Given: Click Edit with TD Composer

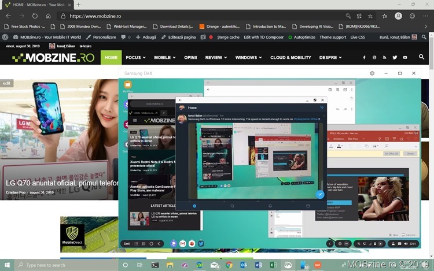Looking at the screenshot, I should 263,37.
